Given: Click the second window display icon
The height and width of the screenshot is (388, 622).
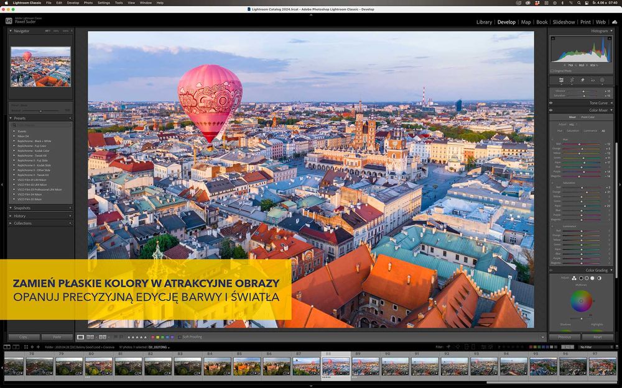Looking at the screenshot, I should pos(16,347).
